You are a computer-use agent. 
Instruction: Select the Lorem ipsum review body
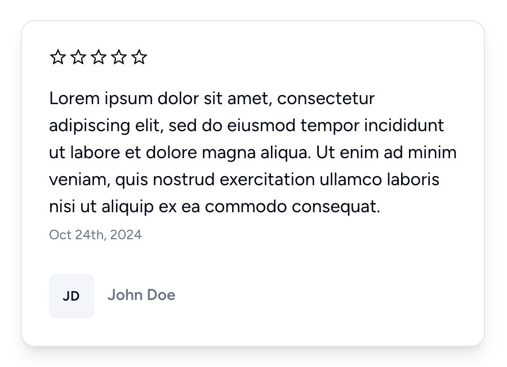253,152
